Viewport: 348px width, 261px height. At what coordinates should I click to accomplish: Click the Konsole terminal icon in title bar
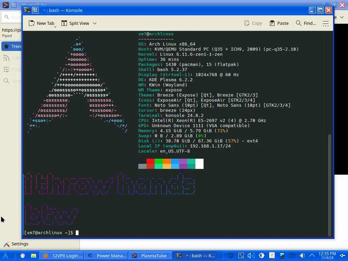(27, 10)
